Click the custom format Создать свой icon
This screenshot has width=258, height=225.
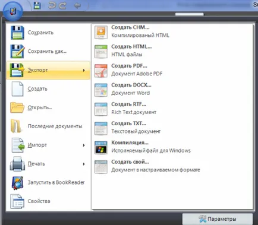click(101, 166)
